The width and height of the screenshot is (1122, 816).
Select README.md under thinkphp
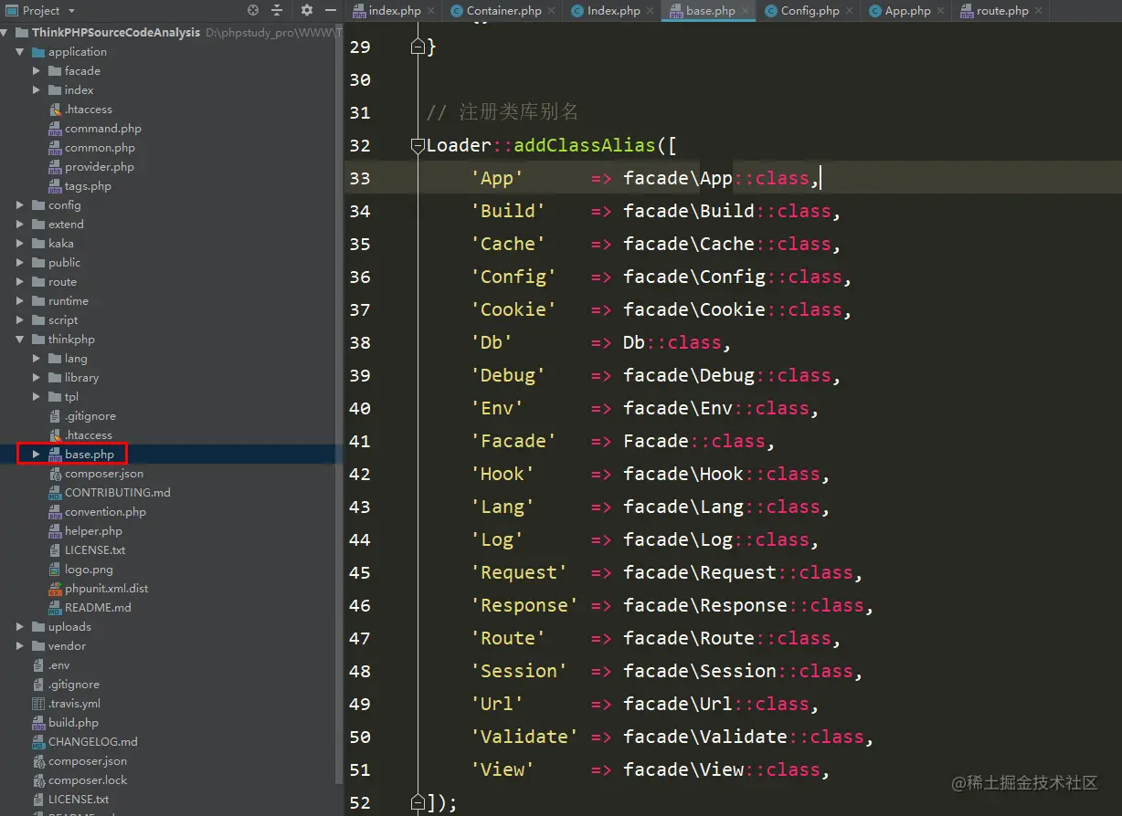pos(98,608)
